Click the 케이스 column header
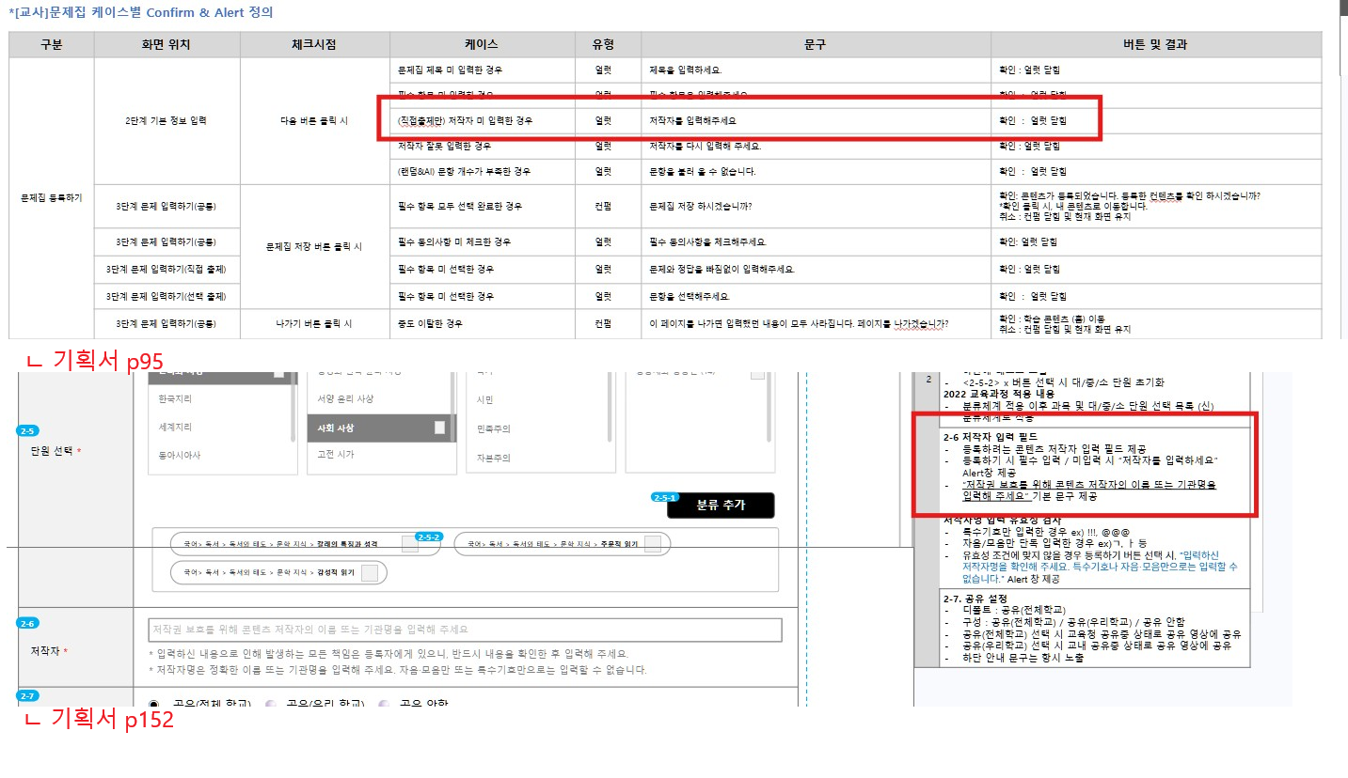 pyautogui.click(x=483, y=44)
